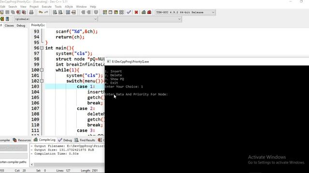This screenshot has width=309, height=173.
Task: Open Replace using the toolbar icon
Action: pos(60,12)
